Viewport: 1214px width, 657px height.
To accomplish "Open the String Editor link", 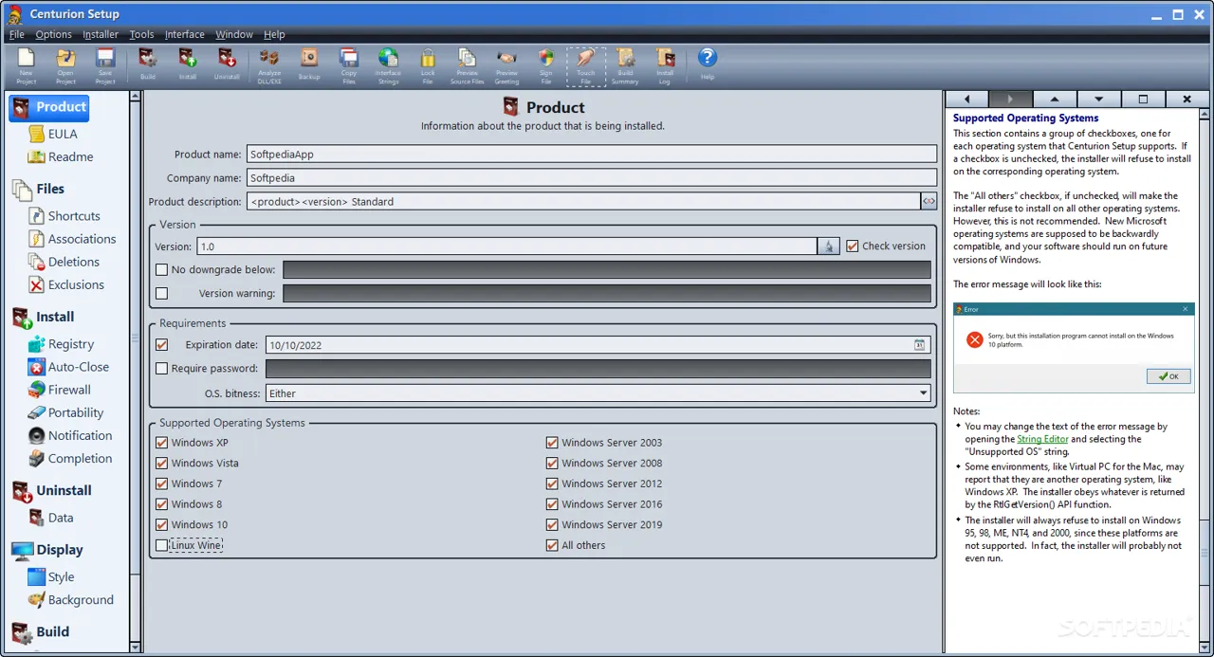I will [x=1042, y=439].
